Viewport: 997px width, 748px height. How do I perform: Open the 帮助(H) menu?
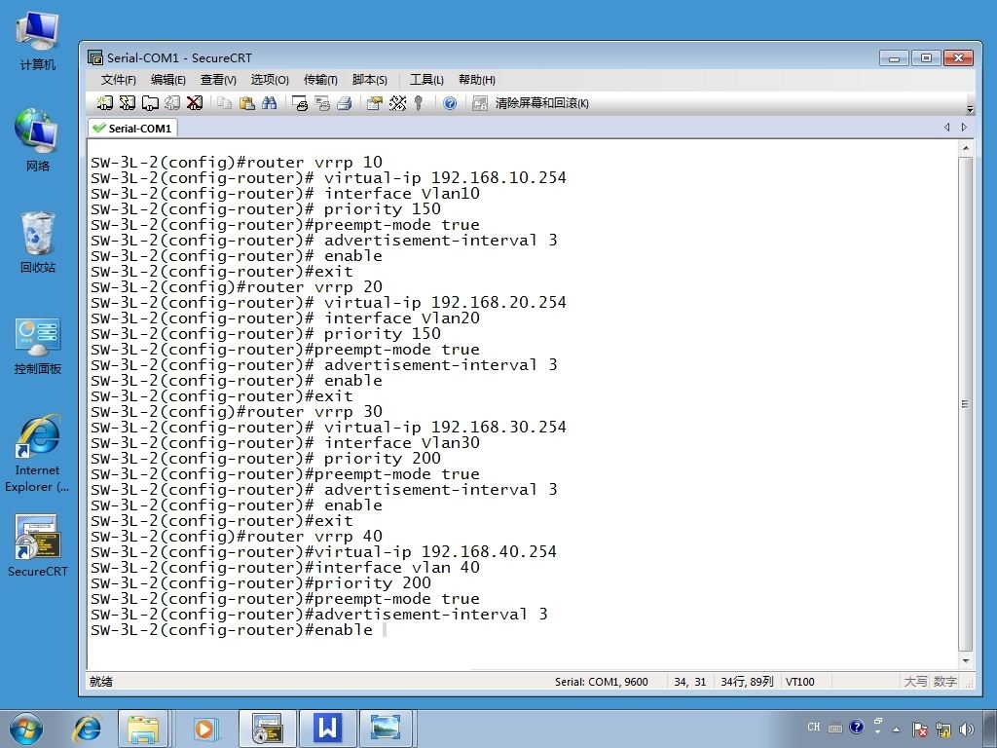click(477, 80)
